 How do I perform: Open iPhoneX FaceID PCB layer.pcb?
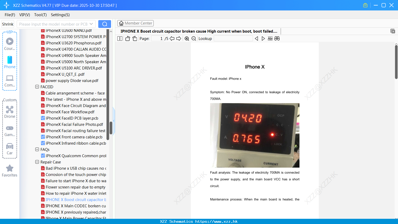[72, 118]
